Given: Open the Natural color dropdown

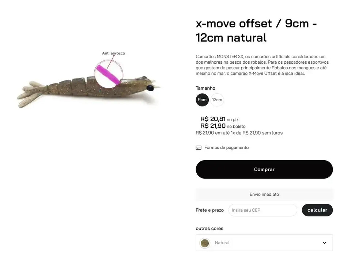Looking at the screenshot, I should pyautogui.click(x=264, y=243).
